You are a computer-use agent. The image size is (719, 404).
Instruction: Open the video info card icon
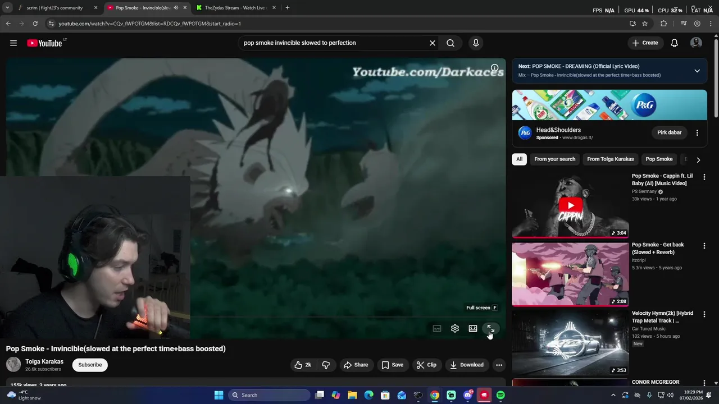(x=494, y=68)
